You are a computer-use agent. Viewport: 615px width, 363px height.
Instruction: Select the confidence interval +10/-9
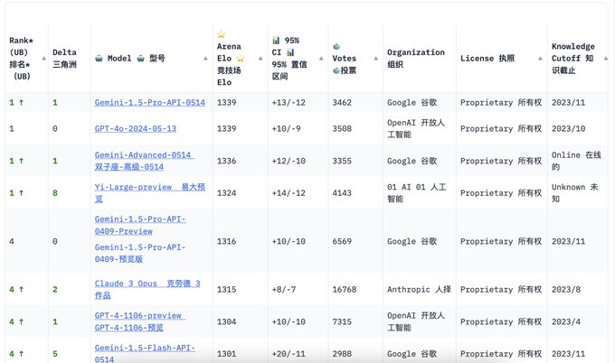[287, 128]
